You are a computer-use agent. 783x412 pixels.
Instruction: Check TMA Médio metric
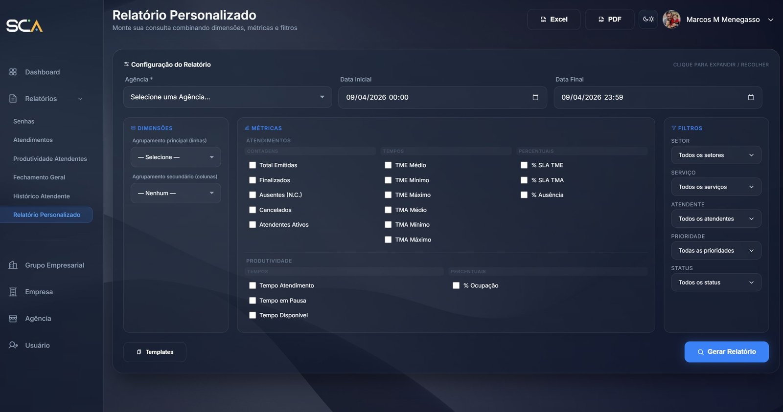click(388, 210)
